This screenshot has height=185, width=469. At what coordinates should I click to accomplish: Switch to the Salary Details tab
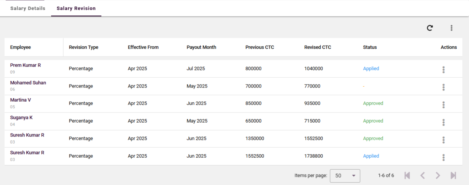click(28, 8)
